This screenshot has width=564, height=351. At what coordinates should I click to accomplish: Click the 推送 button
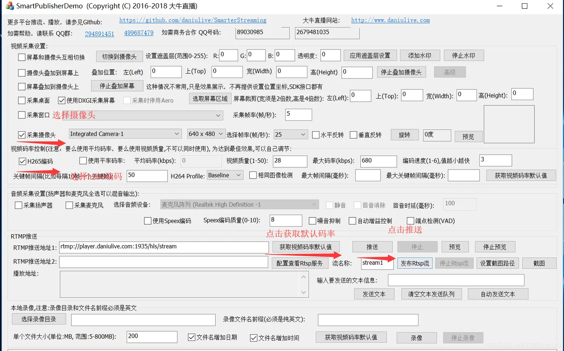[372, 247]
